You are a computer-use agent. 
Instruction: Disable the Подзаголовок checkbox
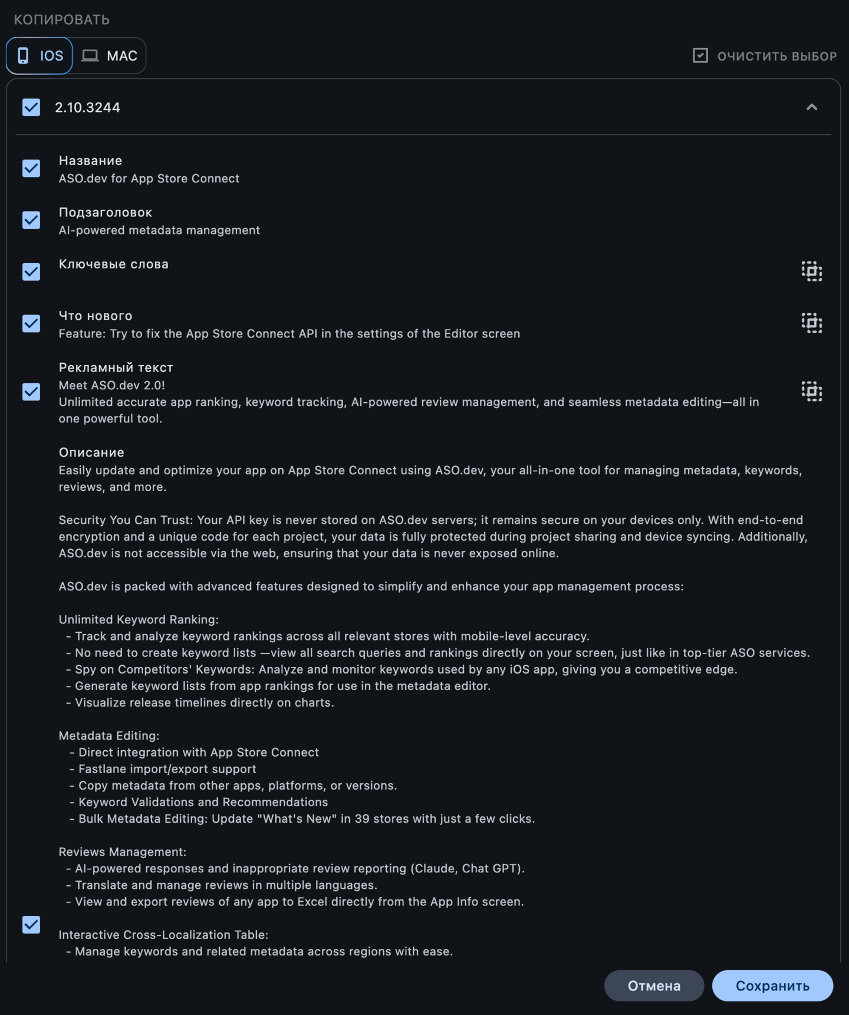(x=31, y=221)
